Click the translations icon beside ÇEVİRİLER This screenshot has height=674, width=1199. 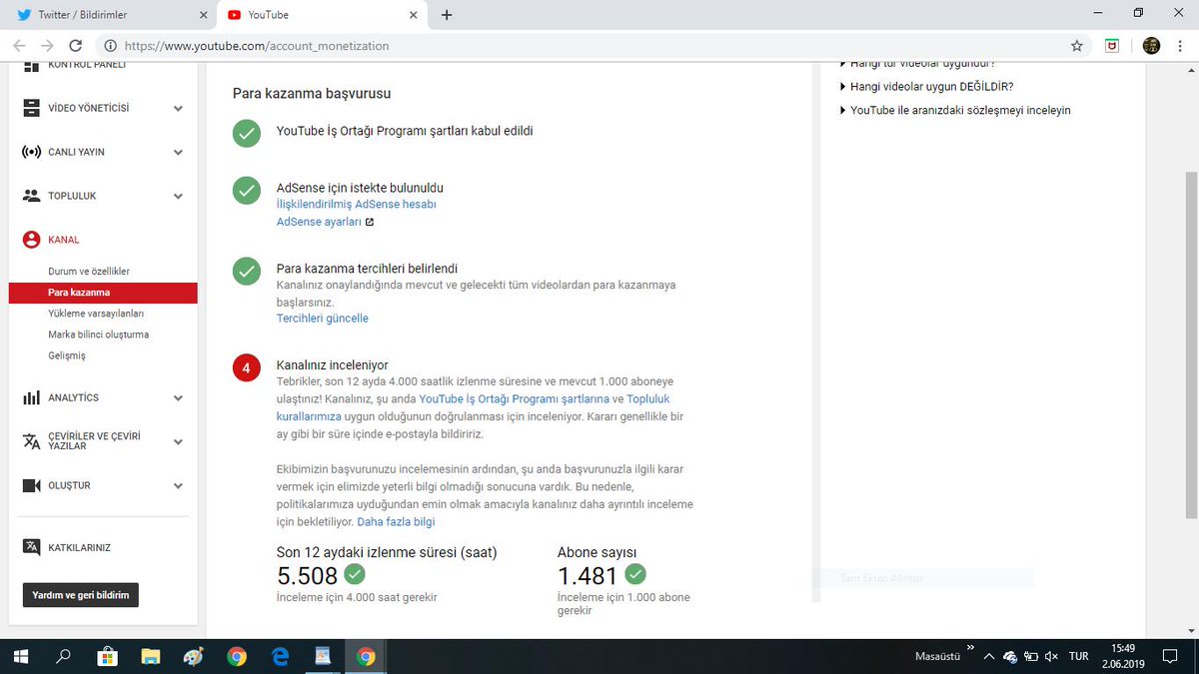click(31, 441)
